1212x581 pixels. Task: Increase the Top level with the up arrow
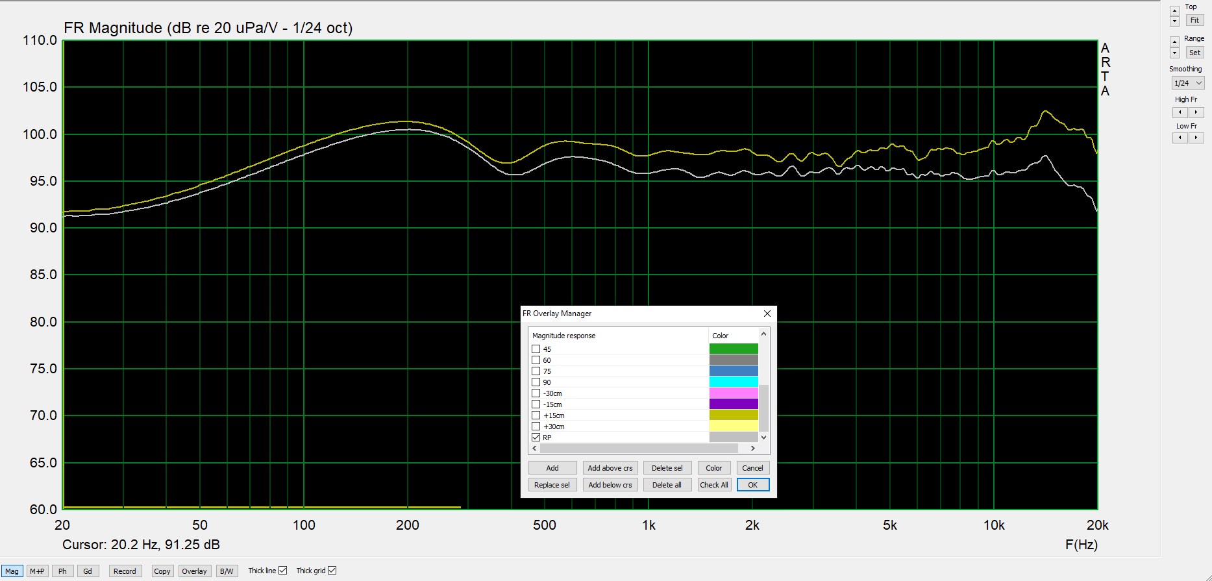[1174, 11]
